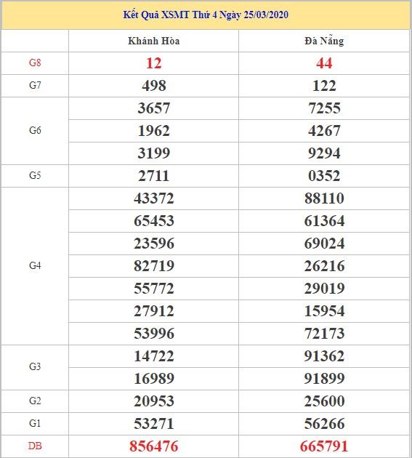412x458 pixels.
Task: Click the special prize number 665791
Action: (x=324, y=446)
